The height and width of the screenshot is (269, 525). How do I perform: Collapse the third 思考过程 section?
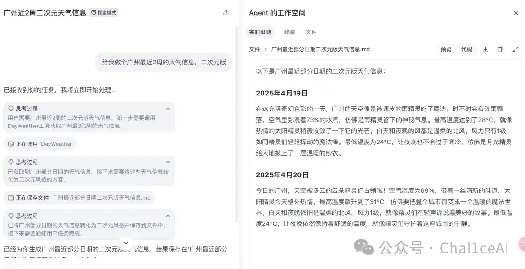(x=168, y=216)
